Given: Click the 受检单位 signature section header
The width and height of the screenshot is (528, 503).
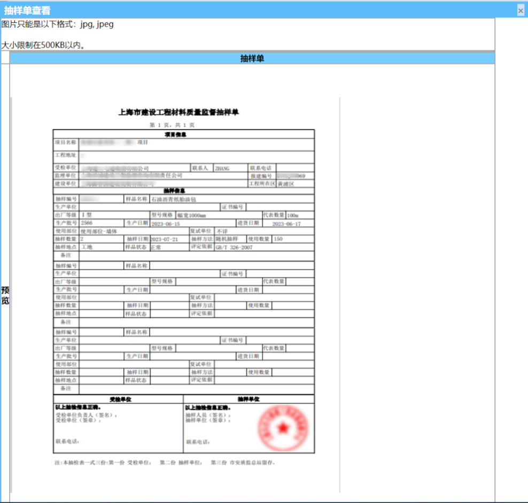Looking at the screenshot, I should click(120, 399).
